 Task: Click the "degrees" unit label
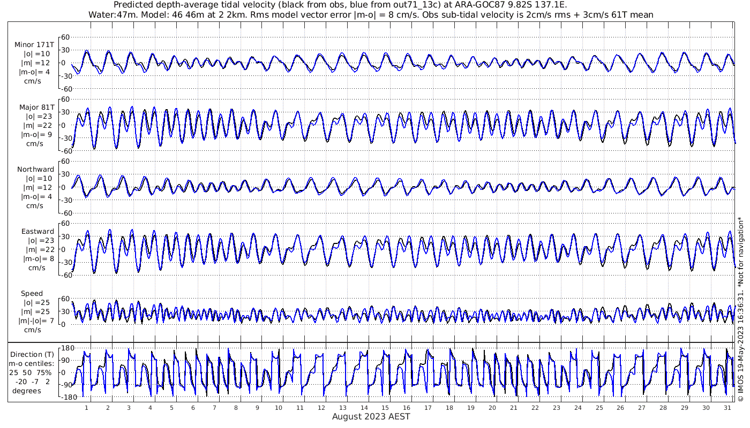(x=28, y=391)
